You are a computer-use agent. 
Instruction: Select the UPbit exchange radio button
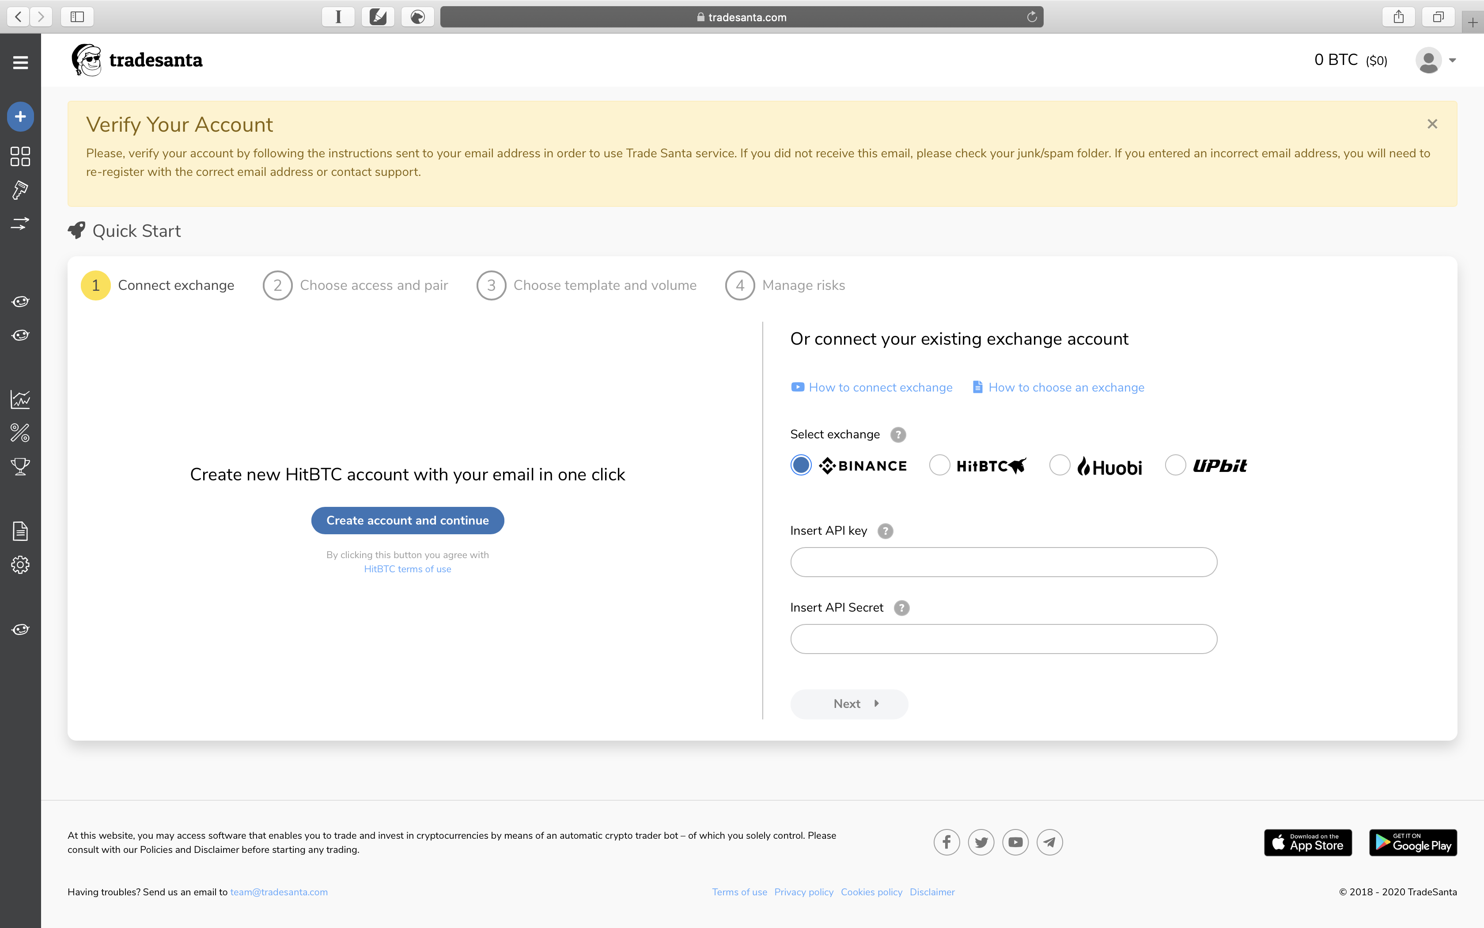point(1175,465)
